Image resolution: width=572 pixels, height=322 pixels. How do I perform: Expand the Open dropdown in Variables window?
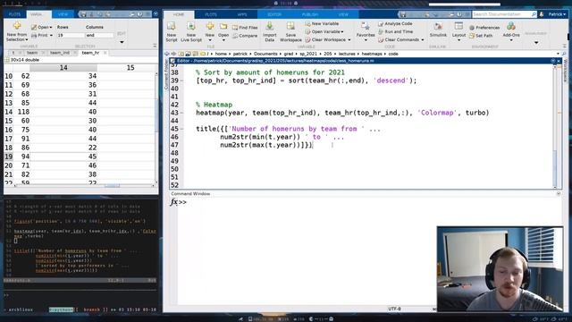pos(51,28)
